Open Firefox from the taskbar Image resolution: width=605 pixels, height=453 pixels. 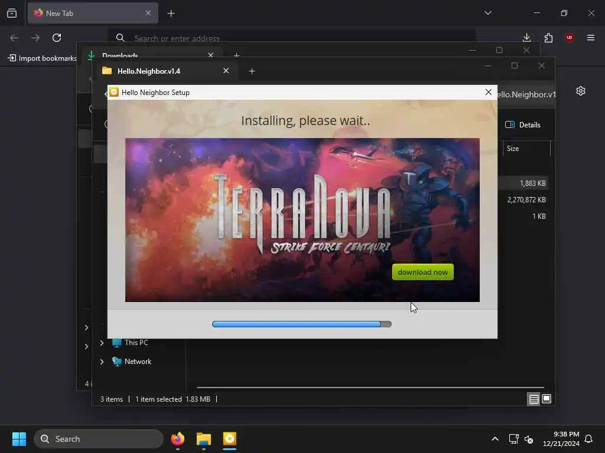coord(177,439)
